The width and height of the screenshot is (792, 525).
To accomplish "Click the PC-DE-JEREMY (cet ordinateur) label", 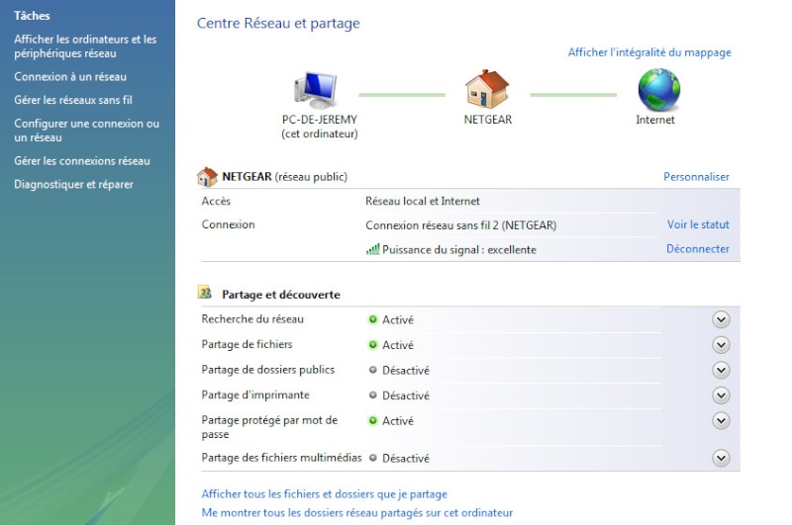I will (320, 127).
